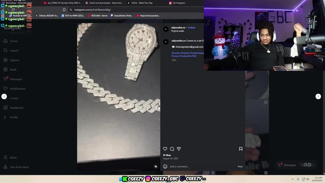Open the Explore compass icon
Screen dimensions: 325x183
tap(5, 60)
